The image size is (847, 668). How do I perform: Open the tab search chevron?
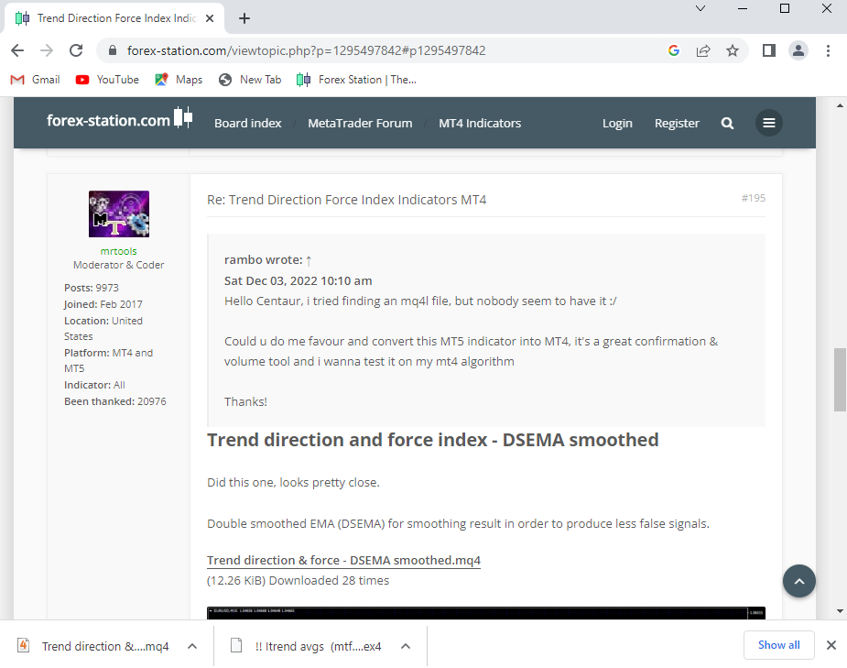[x=700, y=8]
